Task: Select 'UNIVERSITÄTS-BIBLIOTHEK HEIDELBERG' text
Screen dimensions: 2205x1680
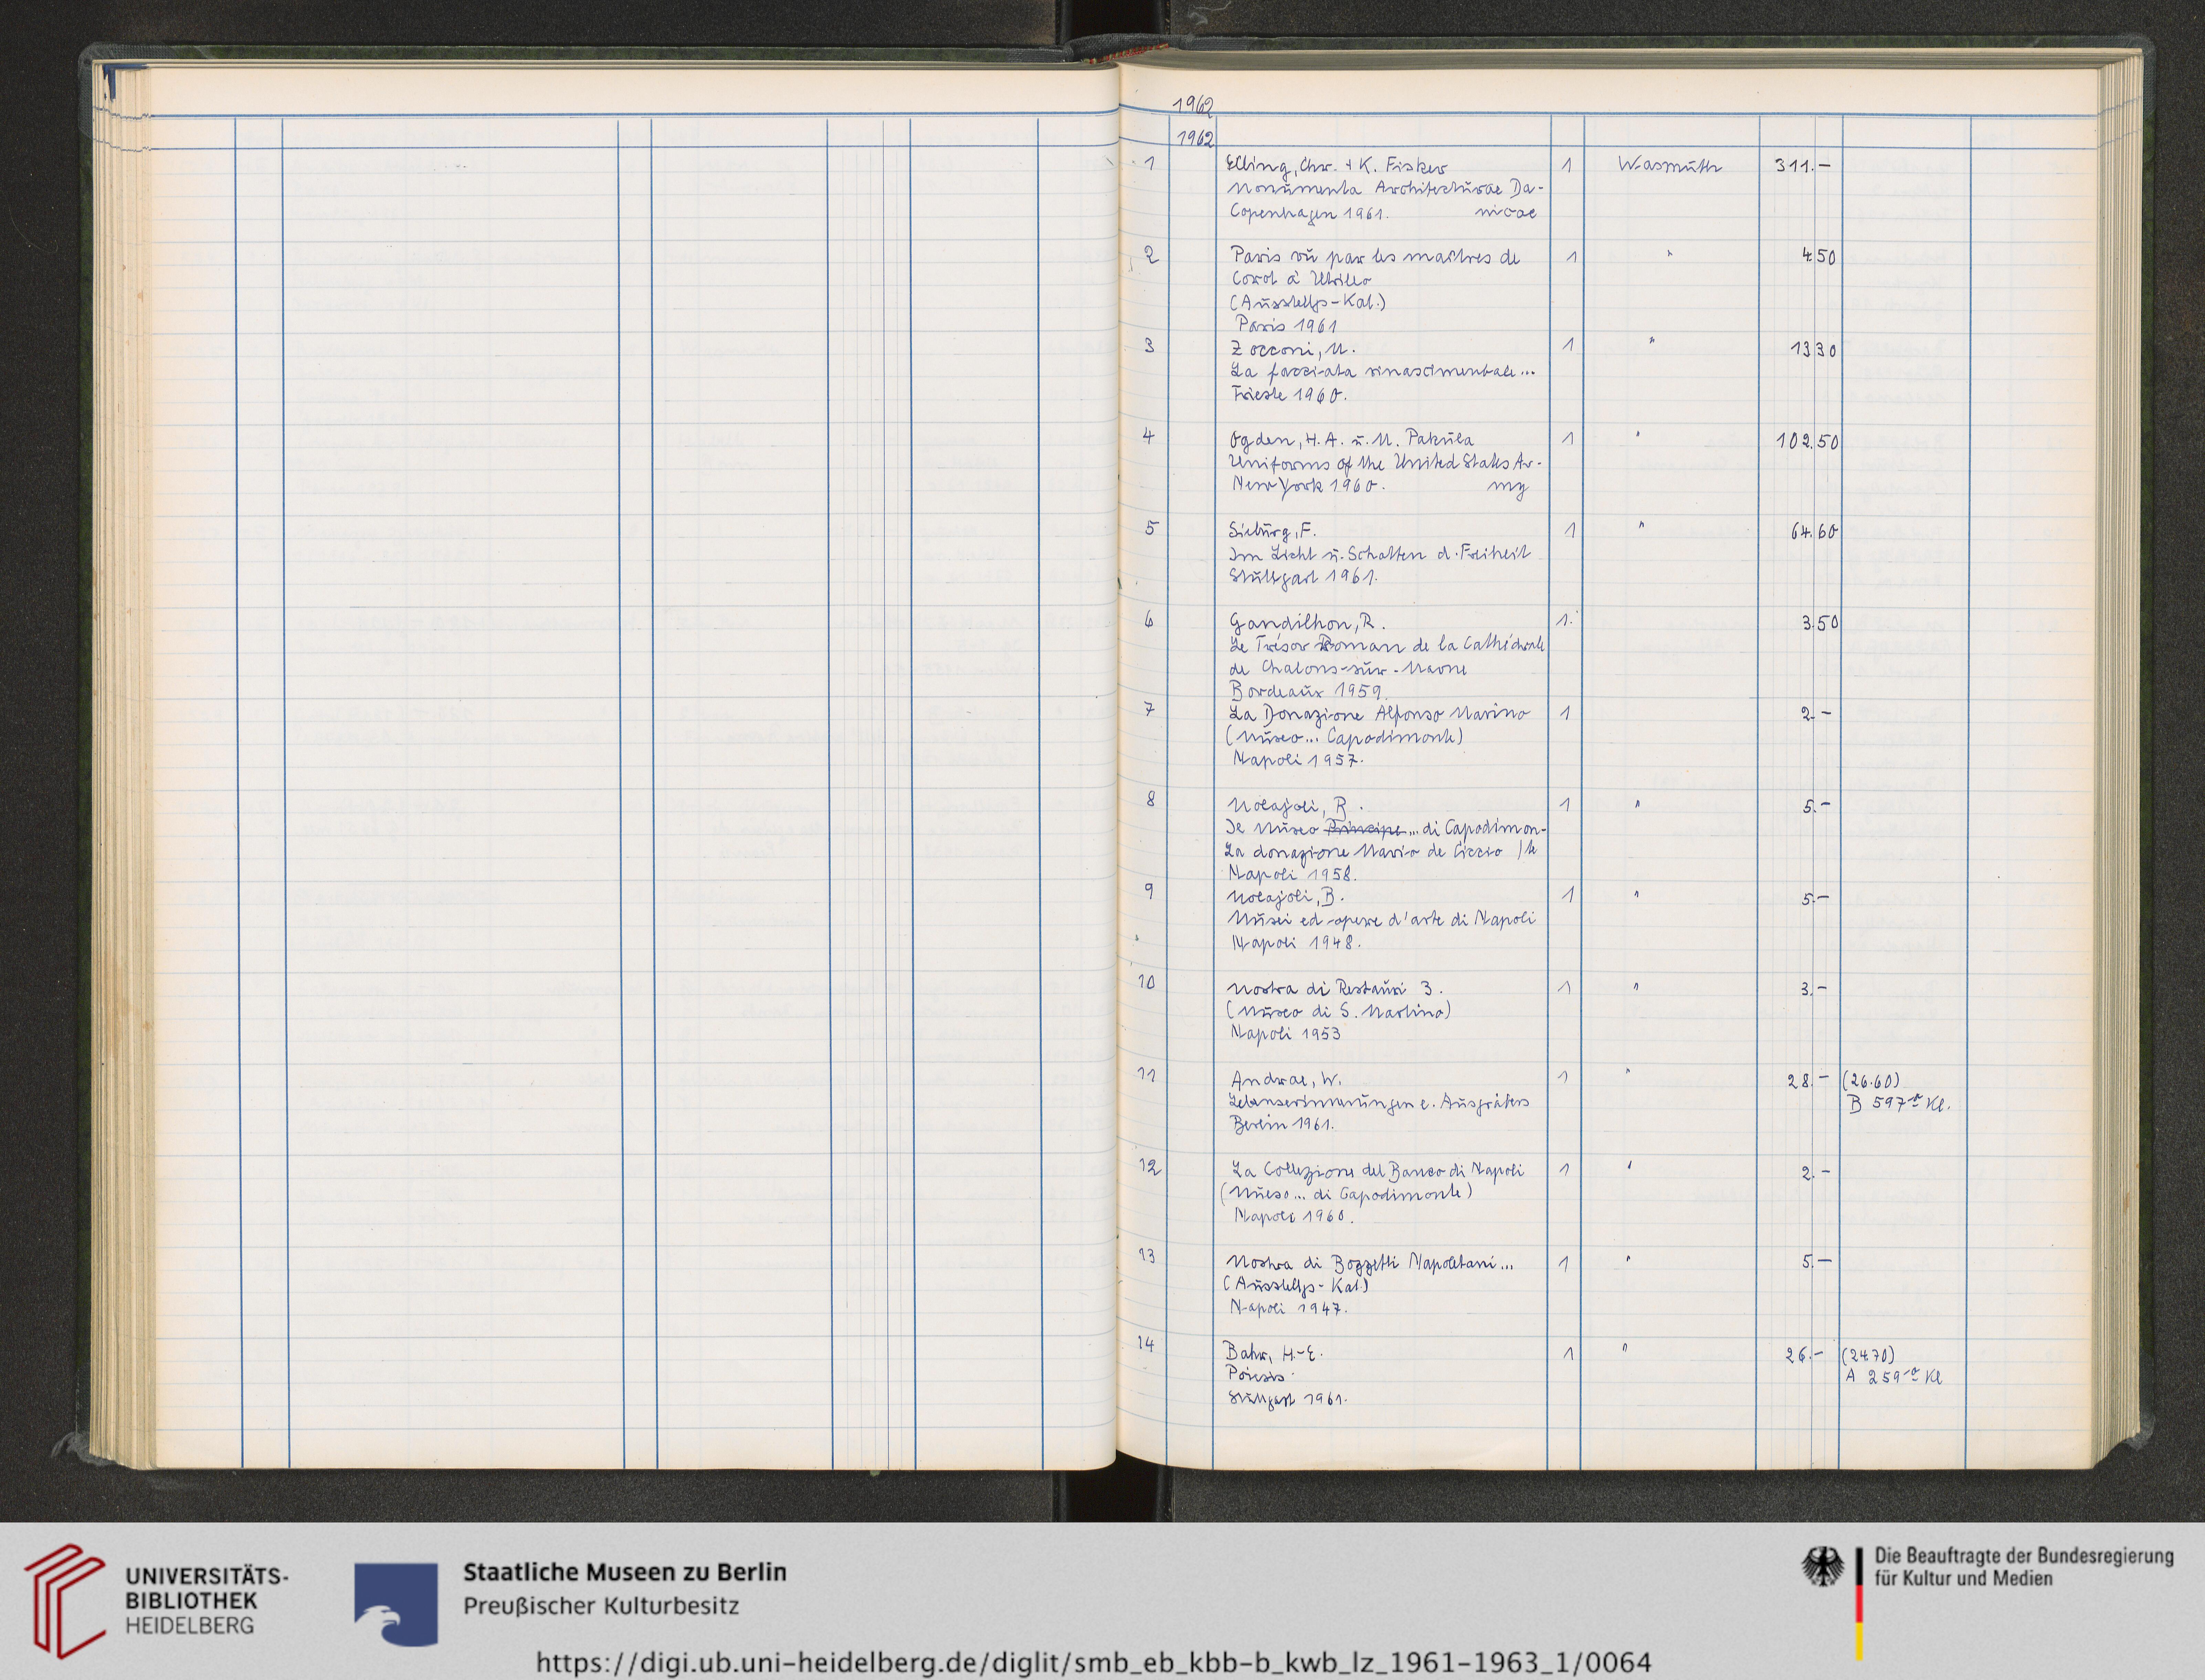Action: pyautogui.click(x=207, y=1601)
